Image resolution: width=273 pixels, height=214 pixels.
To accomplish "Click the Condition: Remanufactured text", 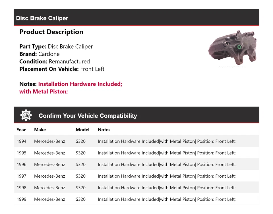I will pos(55,61).
